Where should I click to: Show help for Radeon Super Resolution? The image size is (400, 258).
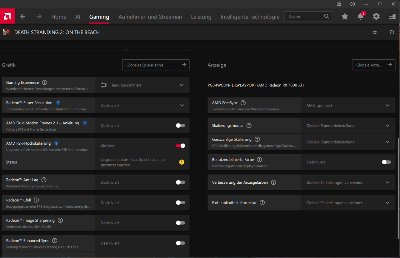click(58, 103)
